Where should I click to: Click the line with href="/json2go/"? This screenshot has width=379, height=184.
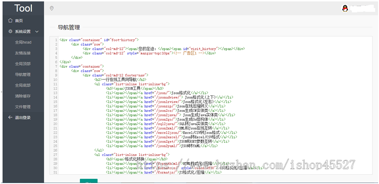[165, 120]
